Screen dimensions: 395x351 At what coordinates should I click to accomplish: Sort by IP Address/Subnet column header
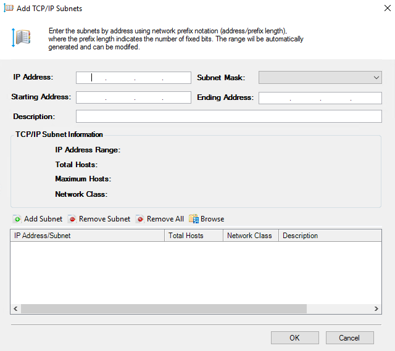[x=87, y=236]
